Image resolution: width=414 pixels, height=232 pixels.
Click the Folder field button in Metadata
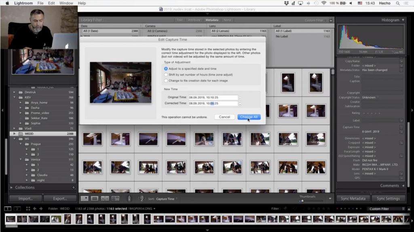401,65
